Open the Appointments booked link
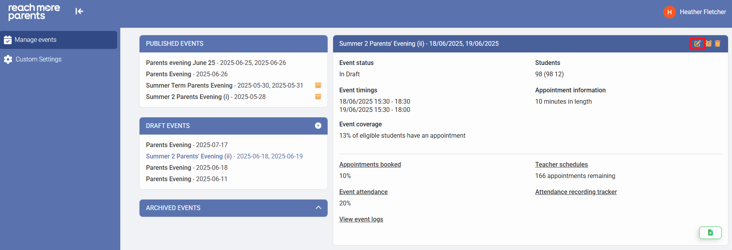732x250 pixels. pos(370,165)
